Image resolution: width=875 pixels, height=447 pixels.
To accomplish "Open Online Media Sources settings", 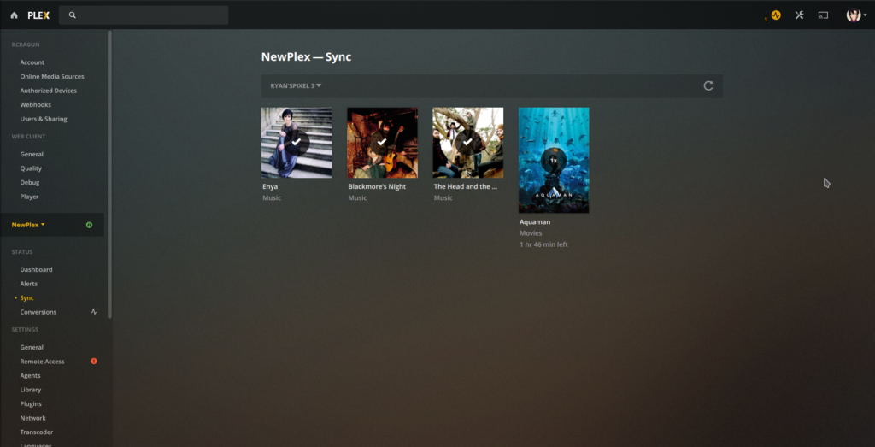I will tap(52, 76).
